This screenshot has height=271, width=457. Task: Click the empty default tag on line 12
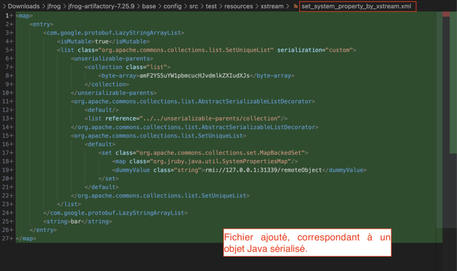[x=102, y=110]
